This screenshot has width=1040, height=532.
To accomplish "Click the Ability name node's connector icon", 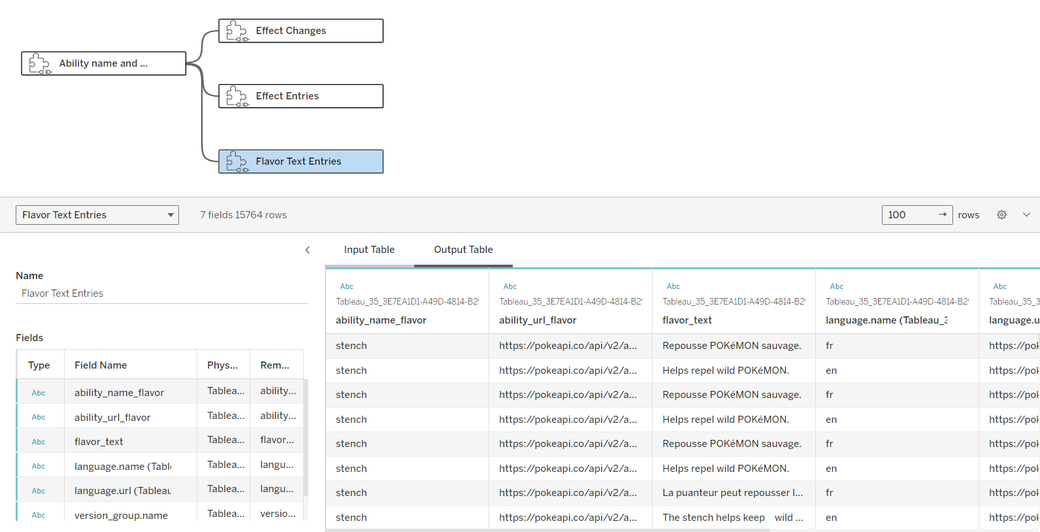I will coord(40,63).
